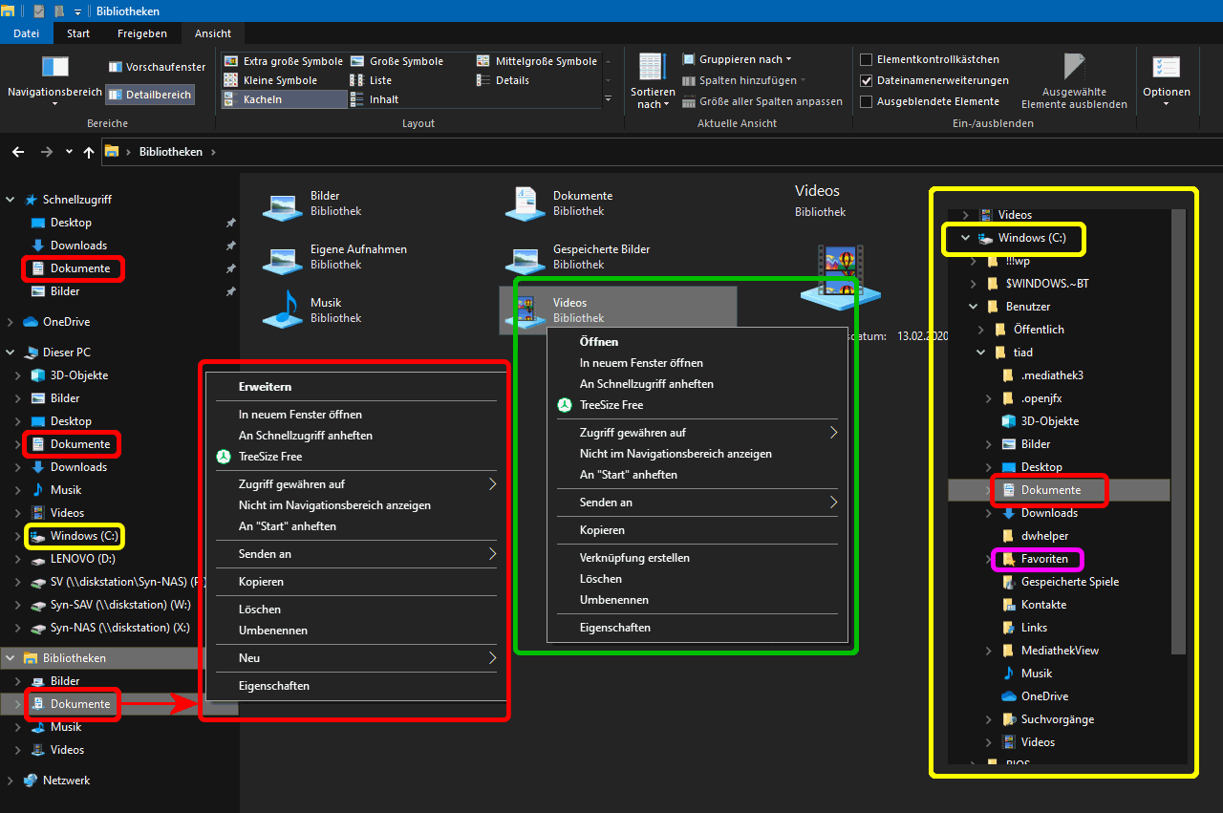Screen dimensions: 1223x813
Task: Open the Optionen ribbon icon
Action: 1166,69
